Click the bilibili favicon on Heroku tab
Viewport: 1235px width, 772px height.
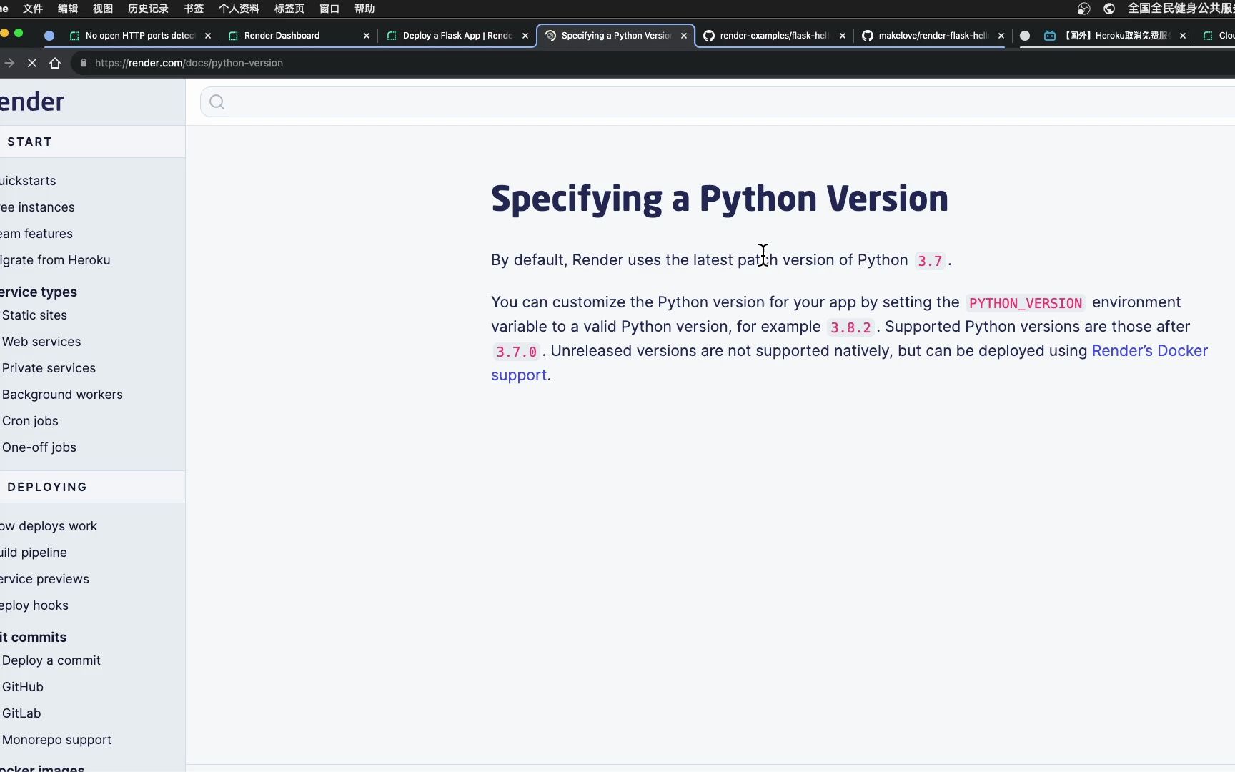coord(1050,36)
